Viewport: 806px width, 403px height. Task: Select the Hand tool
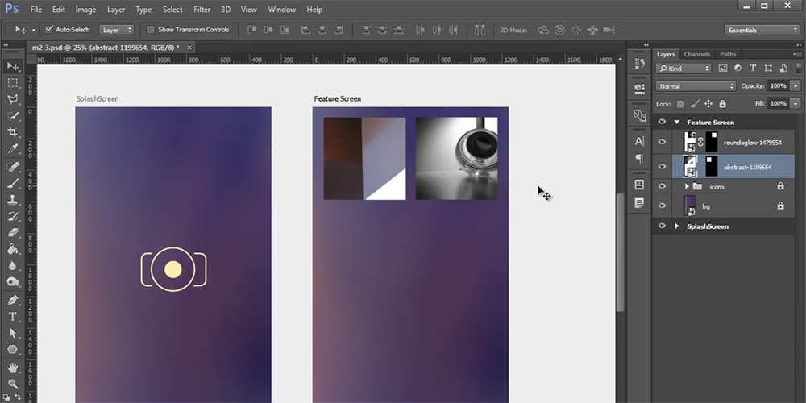pyautogui.click(x=13, y=368)
